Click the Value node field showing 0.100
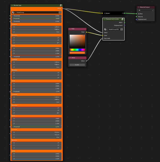Viewport: 160px width, 162px height. 77,65
